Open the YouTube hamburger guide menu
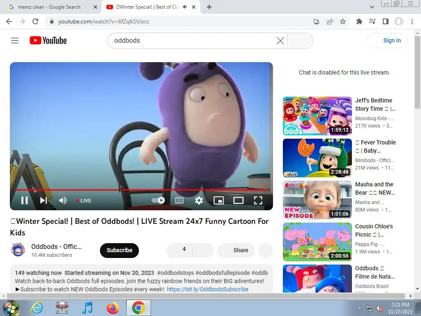Image resolution: width=421 pixels, height=316 pixels. click(15, 41)
